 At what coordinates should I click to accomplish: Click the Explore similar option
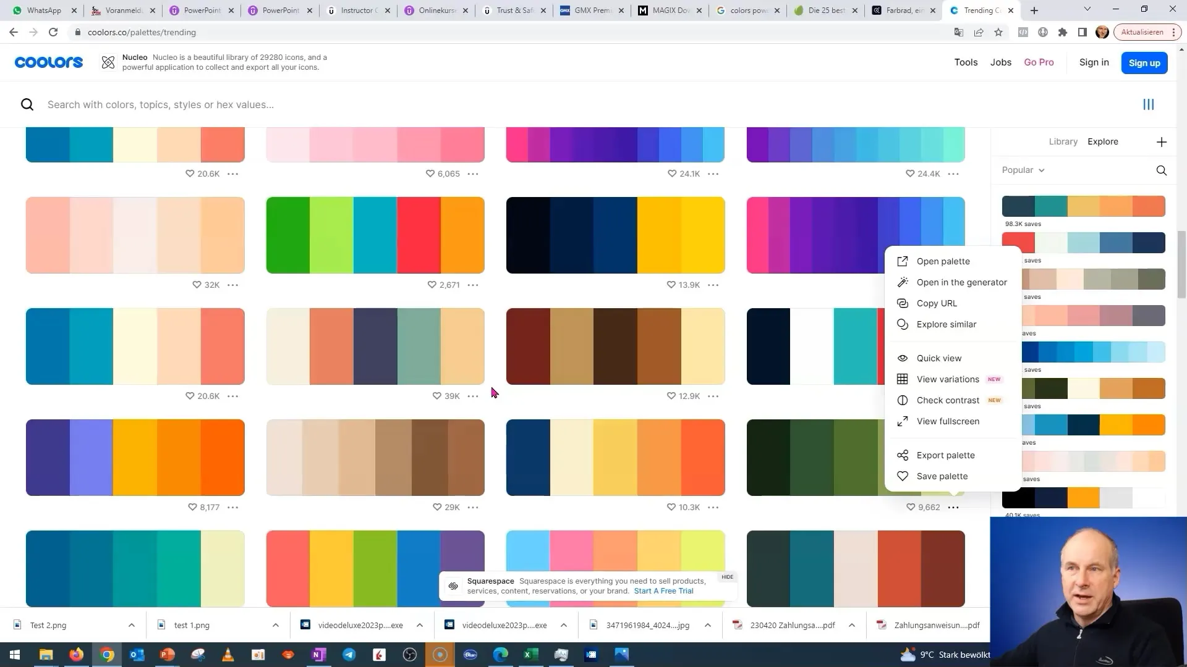click(947, 324)
